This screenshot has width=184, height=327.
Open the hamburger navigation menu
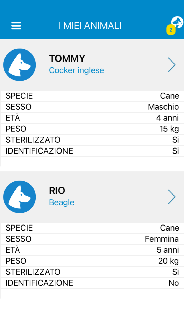point(16,25)
